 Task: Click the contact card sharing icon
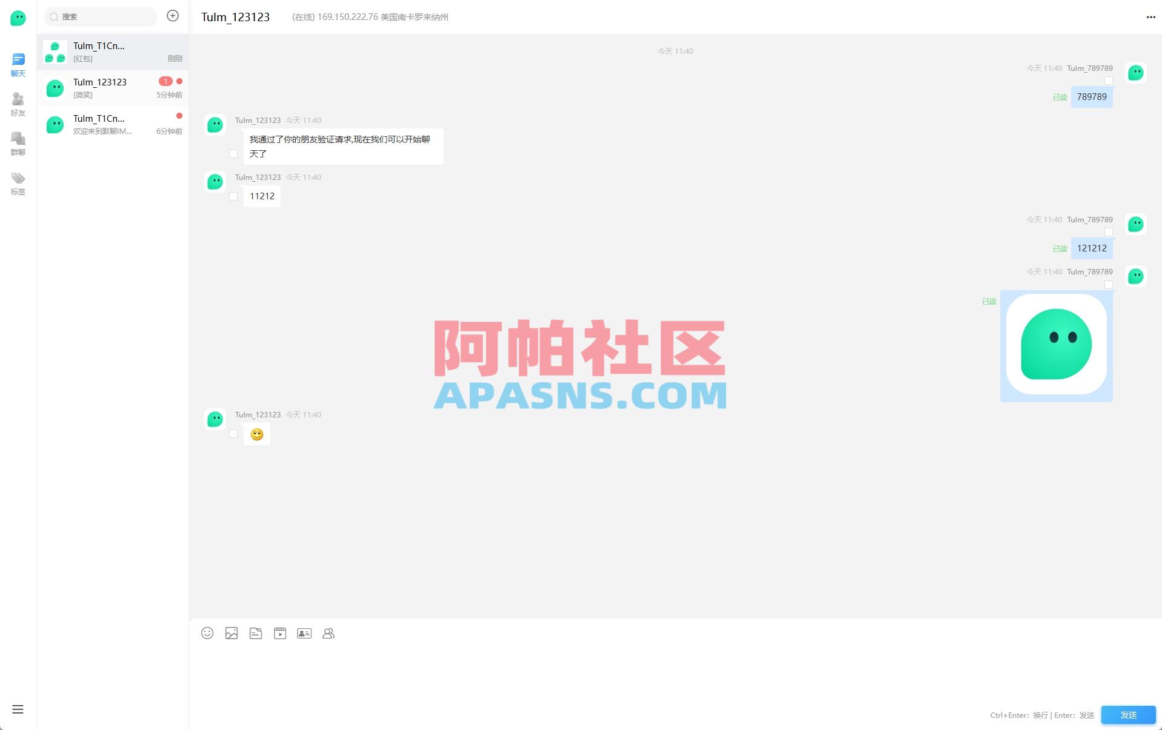(x=304, y=633)
